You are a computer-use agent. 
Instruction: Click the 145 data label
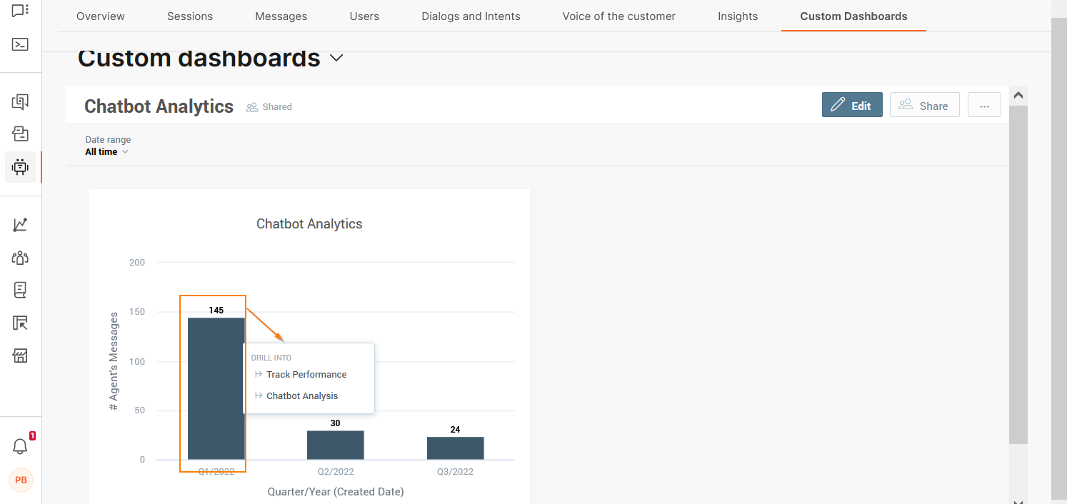click(x=216, y=311)
